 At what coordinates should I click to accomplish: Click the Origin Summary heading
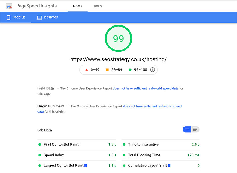51,106
